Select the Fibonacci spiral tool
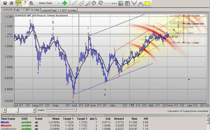Image resolution: width=210 pixels, height=130 pixels. click(x=101, y=3)
